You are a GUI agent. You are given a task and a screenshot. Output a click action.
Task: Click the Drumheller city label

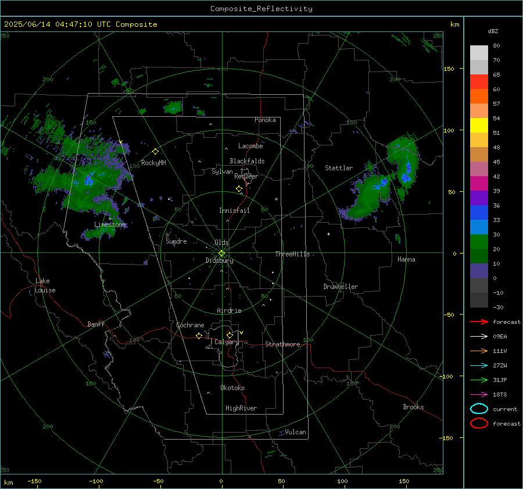click(341, 287)
